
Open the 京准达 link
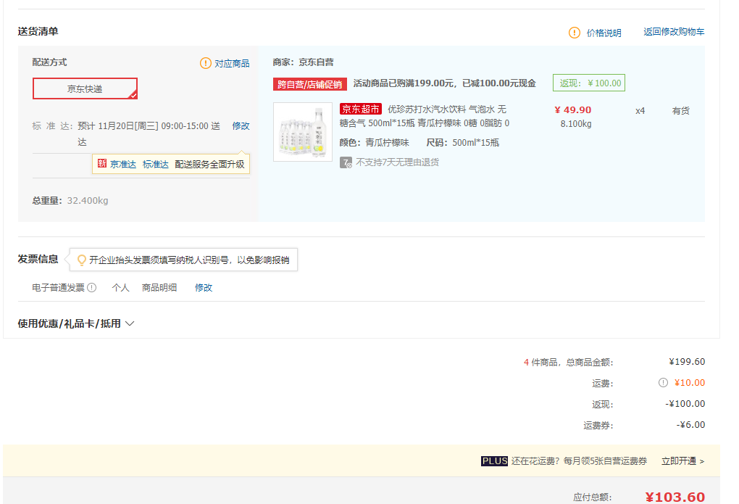(123, 164)
